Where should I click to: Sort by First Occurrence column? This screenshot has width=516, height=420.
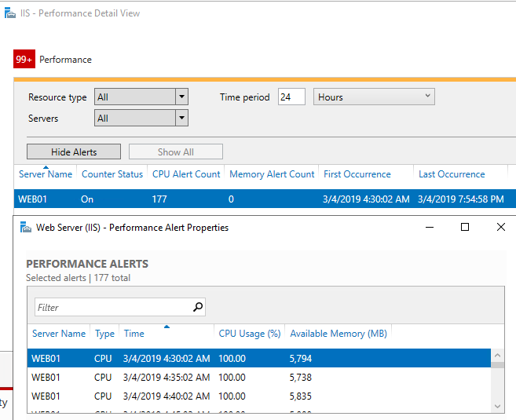357,174
